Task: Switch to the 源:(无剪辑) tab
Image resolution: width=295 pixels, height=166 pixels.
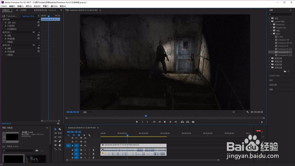Action: pos(22,10)
